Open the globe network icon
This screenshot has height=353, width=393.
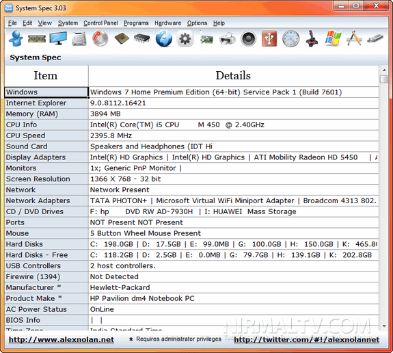coord(163,38)
